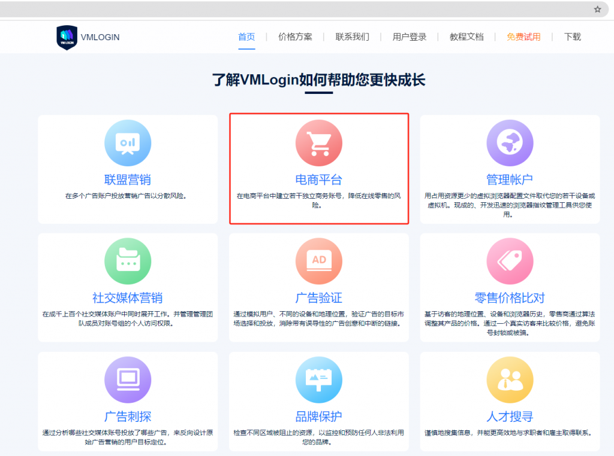Click the VMLOGIN shield logo
This screenshot has width=614, height=456.
67,38
